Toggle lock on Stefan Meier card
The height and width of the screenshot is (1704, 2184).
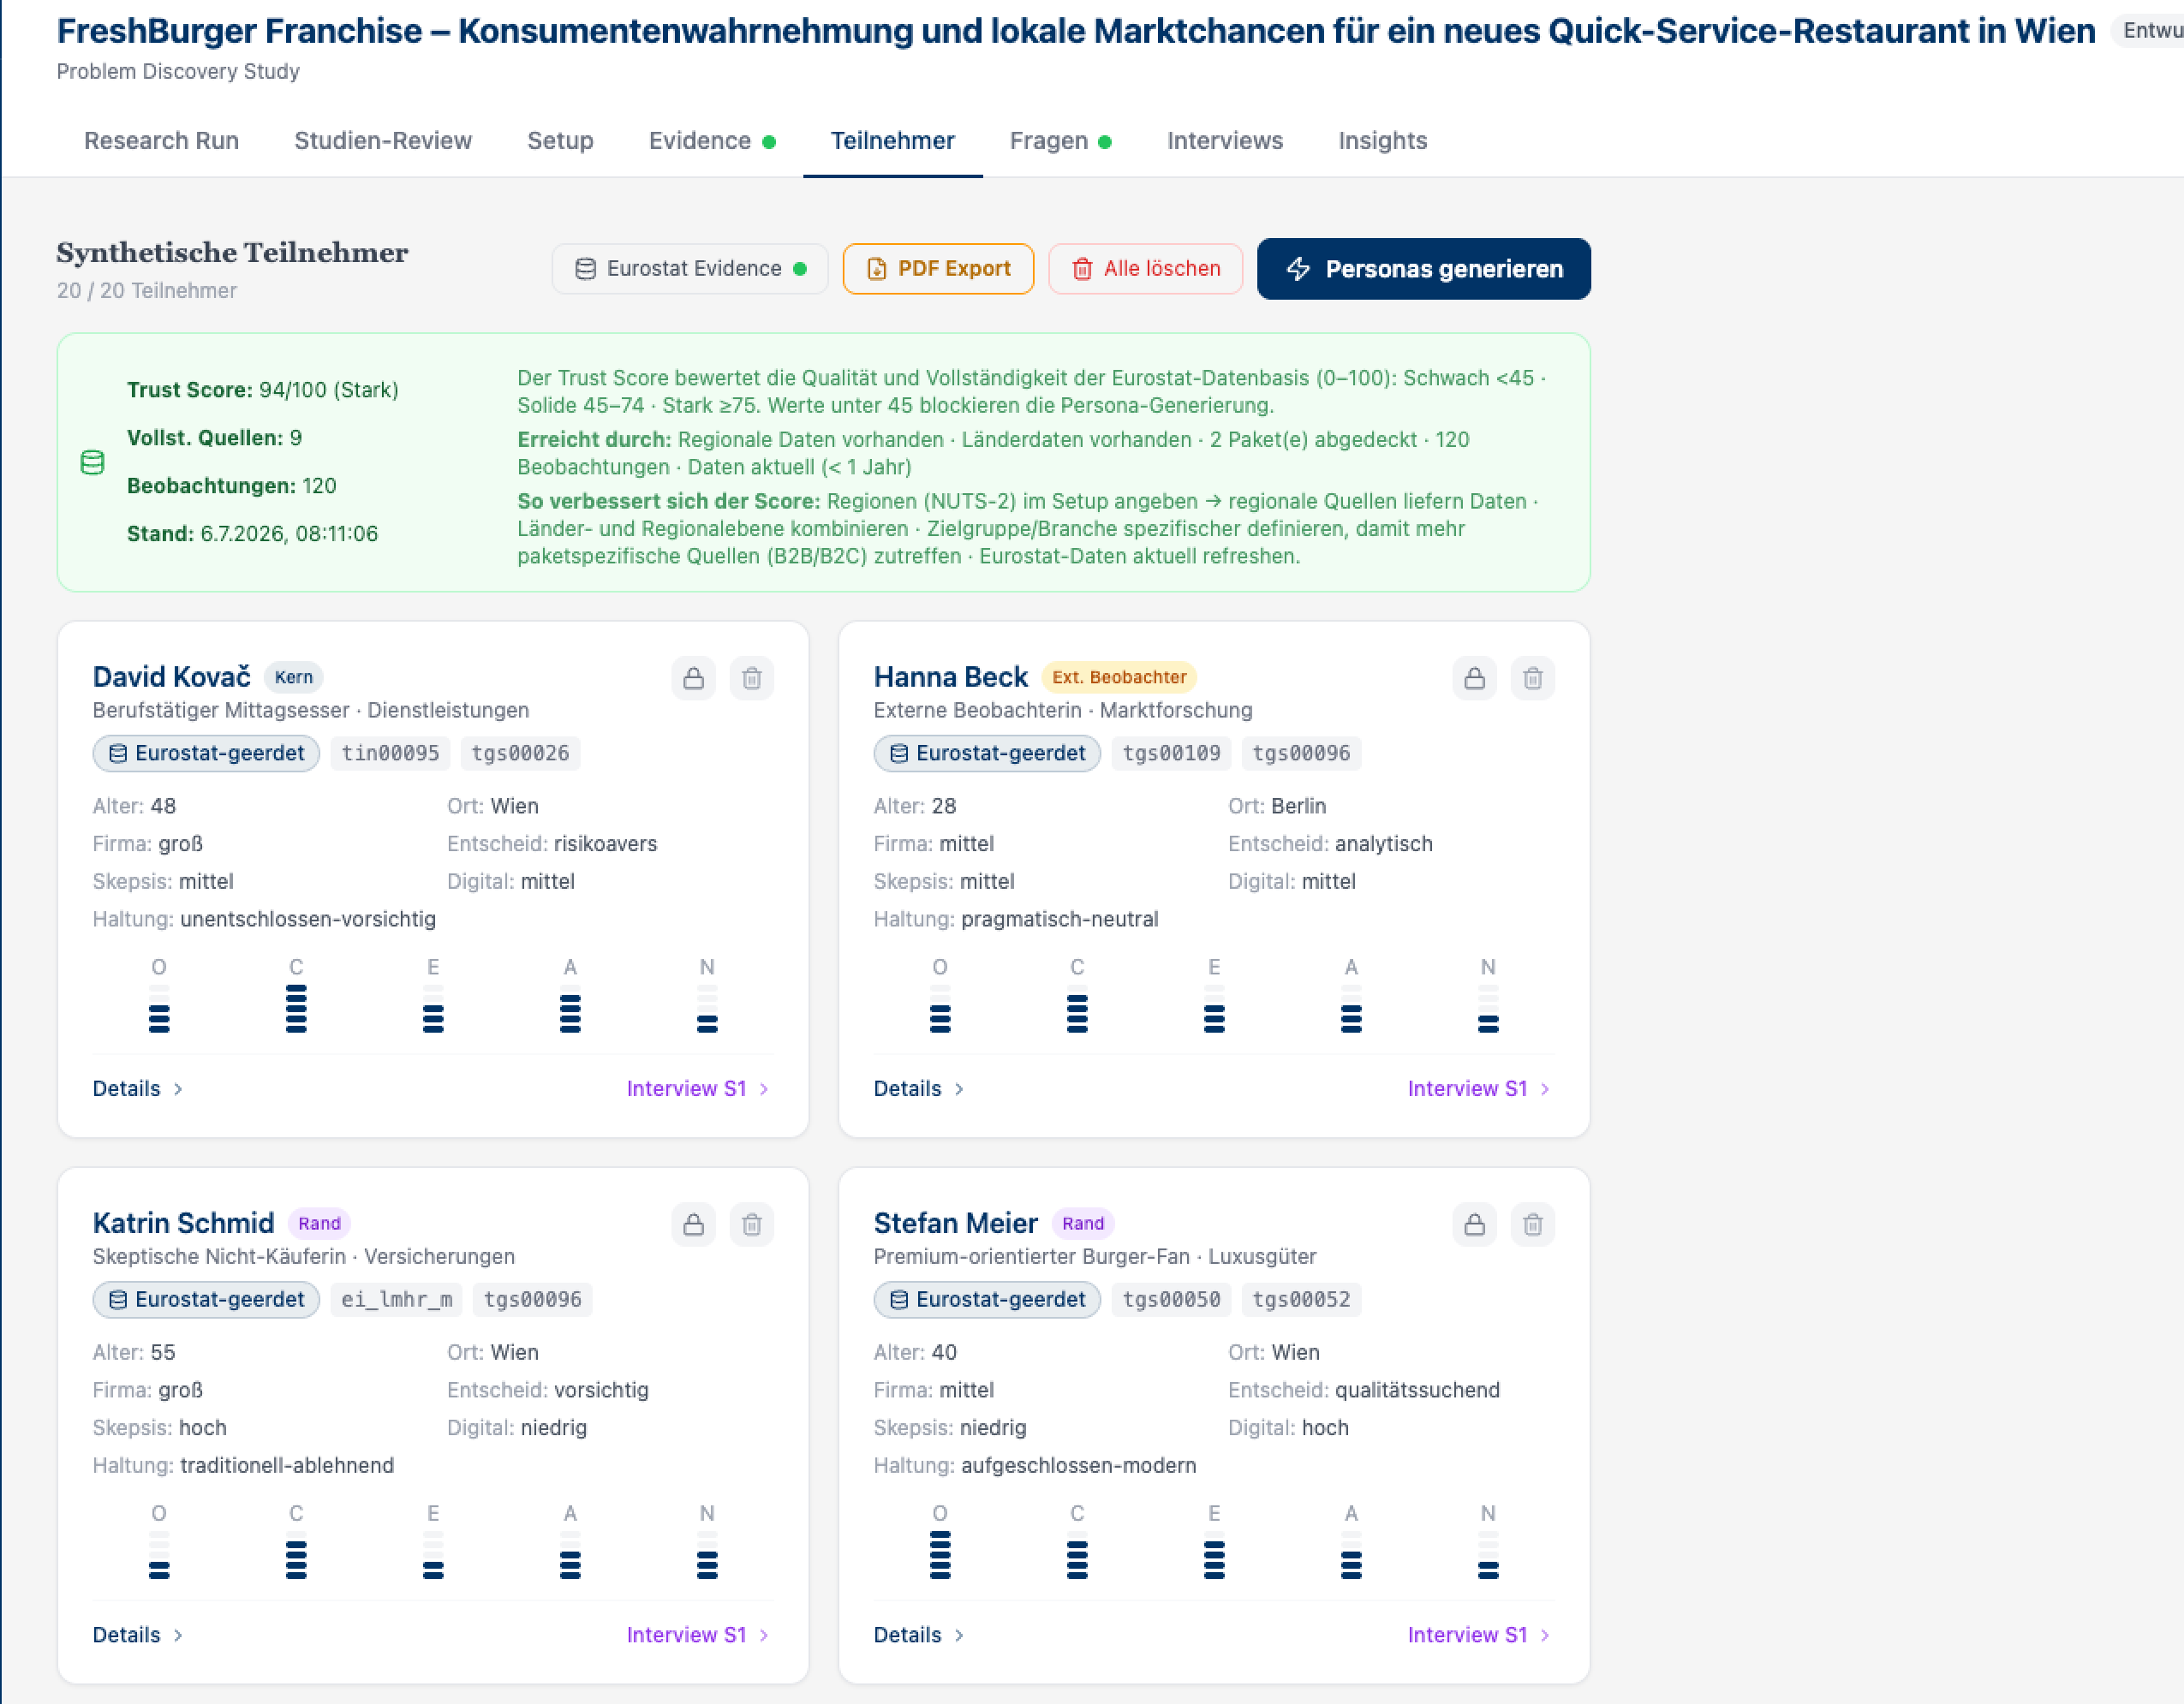(1474, 1225)
